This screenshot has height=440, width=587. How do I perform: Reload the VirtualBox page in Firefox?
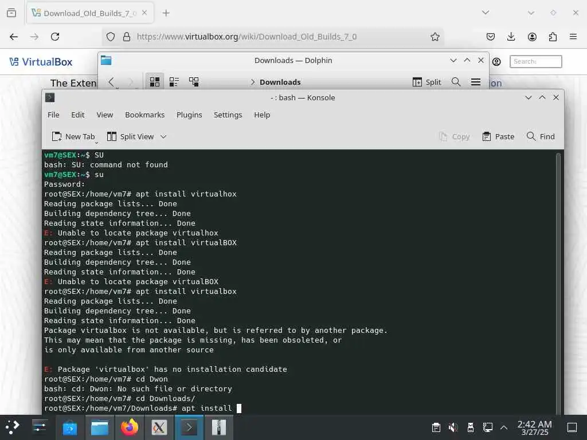pos(55,37)
